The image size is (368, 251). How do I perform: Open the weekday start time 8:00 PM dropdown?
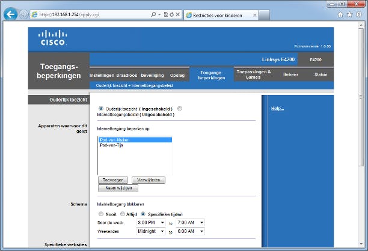[x=151, y=222]
